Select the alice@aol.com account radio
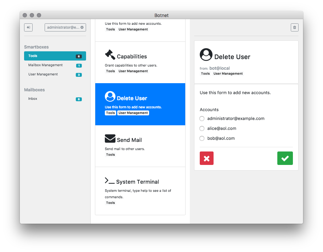The image size is (323, 252). [202, 128]
